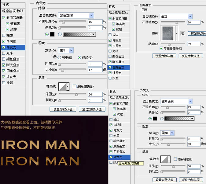The height and width of the screenshot is (184, 206).
Task: Select 外发光 in the bottom style list
Action: pos(120,157)
